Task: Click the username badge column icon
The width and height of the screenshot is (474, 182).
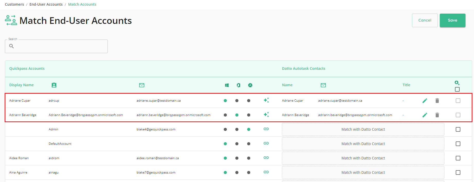Action: point(54,85)
